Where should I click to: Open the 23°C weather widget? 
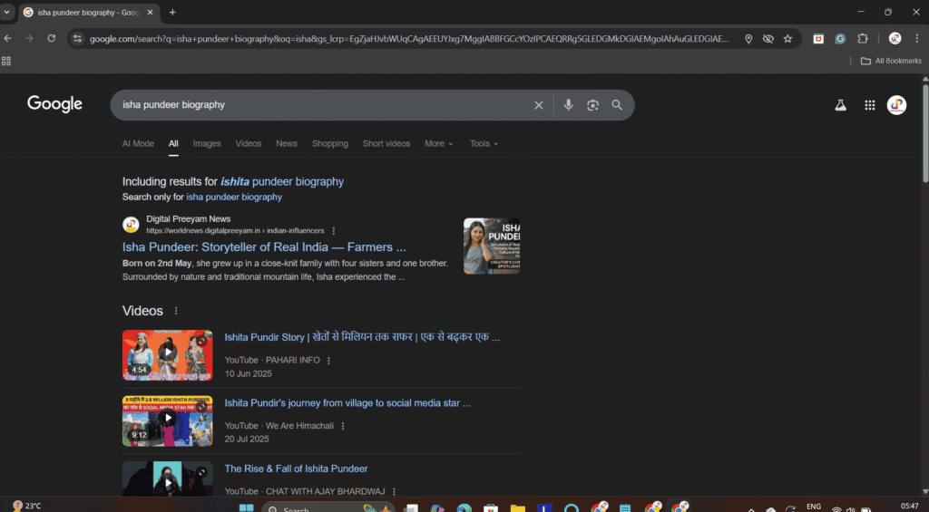click(27, 506)
